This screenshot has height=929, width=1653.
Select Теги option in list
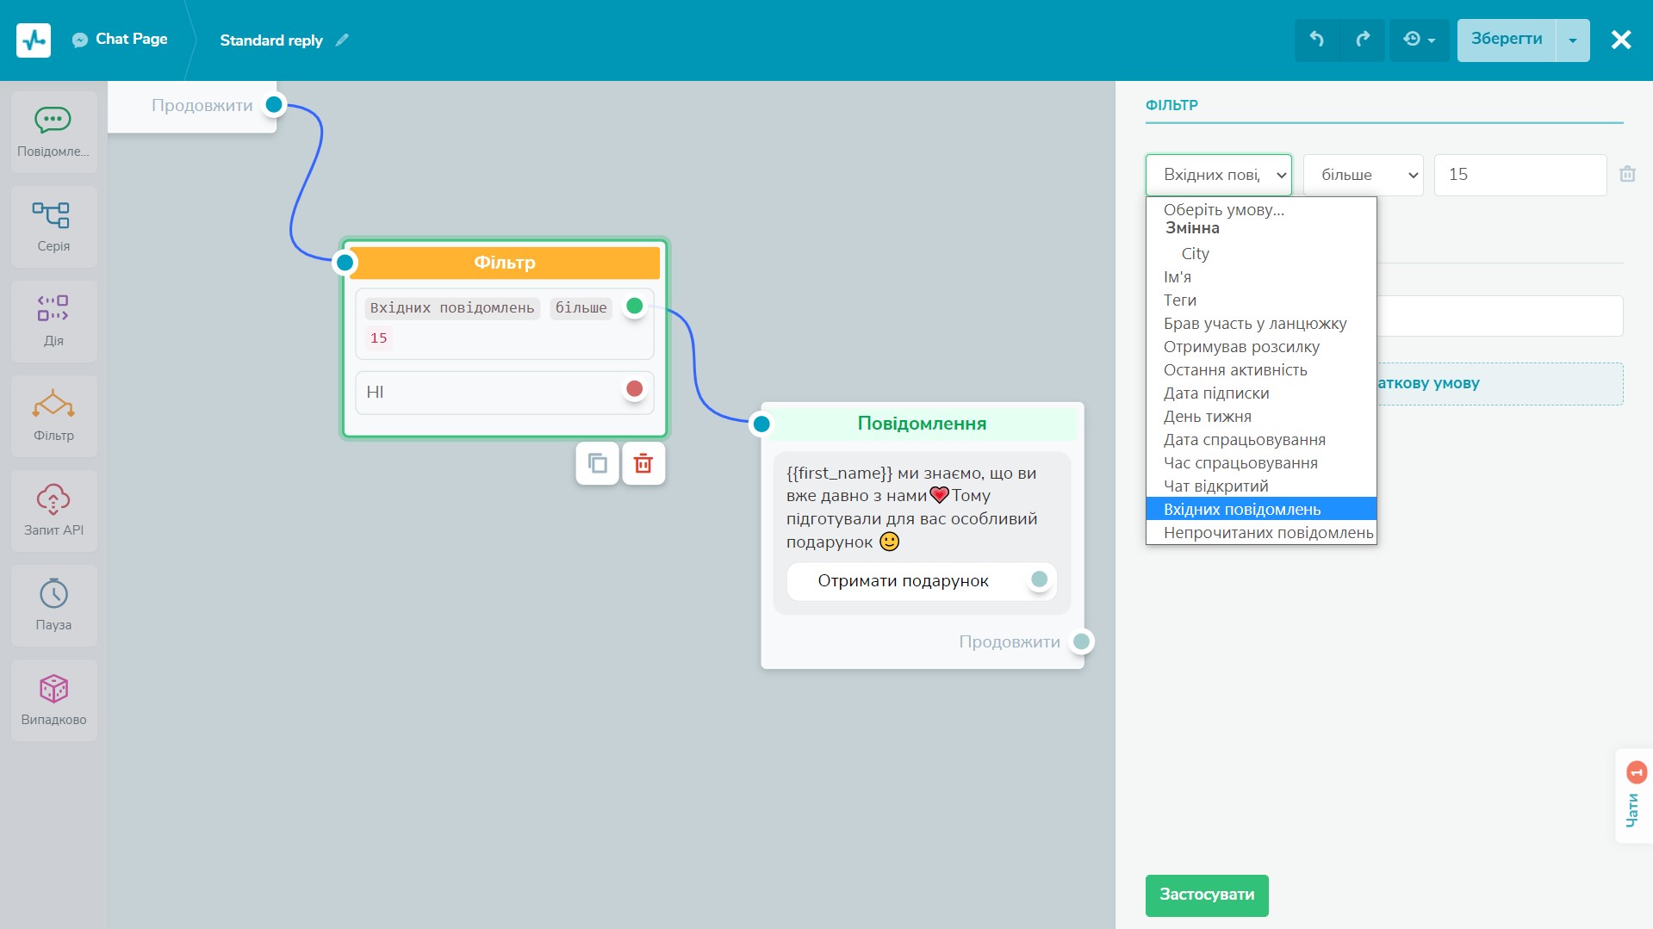pos(1261,300)
